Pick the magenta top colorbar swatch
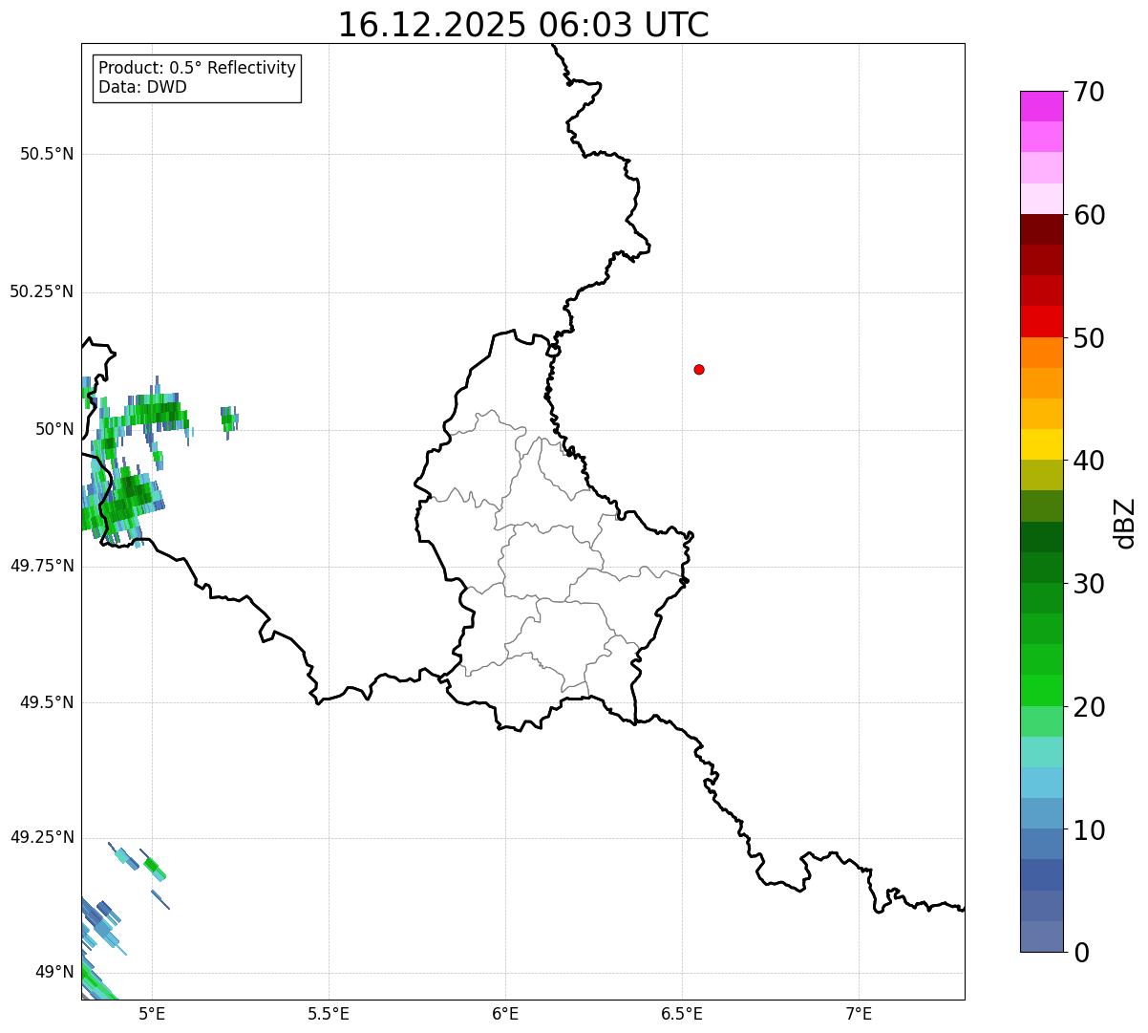Screen dimensions: 1148x1033 pyautogui.click(x=1041, y=106)
